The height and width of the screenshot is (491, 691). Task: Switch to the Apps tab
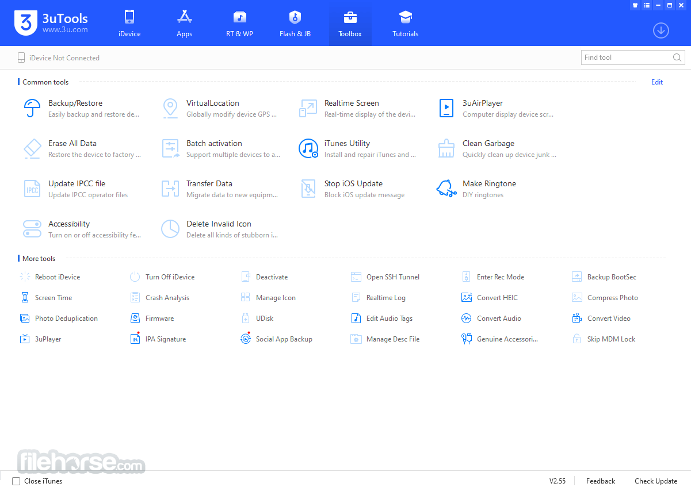point(184,23)
